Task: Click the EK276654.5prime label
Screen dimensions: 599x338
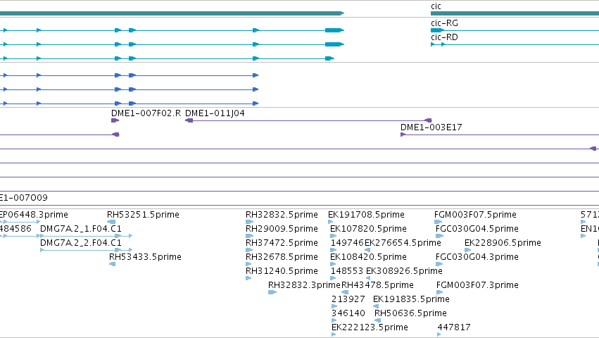Action: (x=403, y=243)
